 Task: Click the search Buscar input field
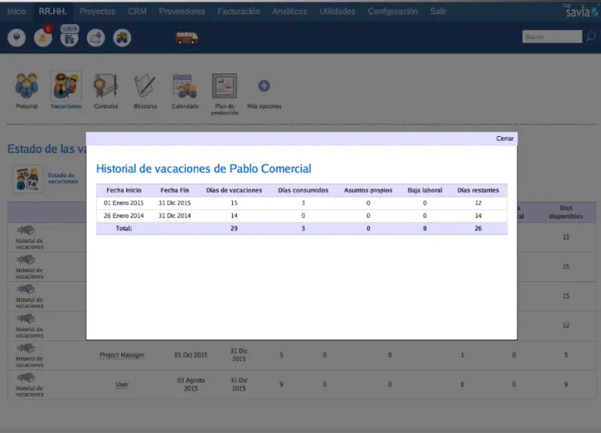(x=552, y=37)
